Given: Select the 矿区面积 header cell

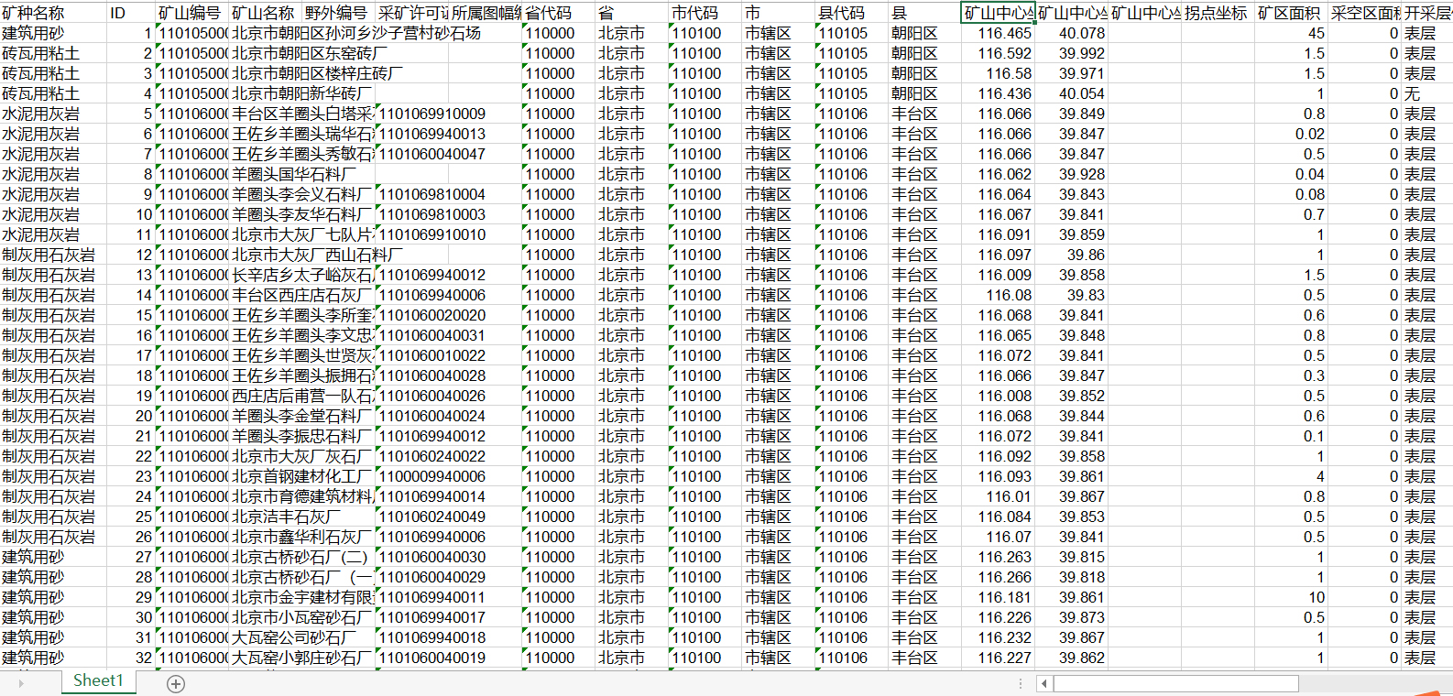Looking at the screenshot, I should coord(1290,13).
